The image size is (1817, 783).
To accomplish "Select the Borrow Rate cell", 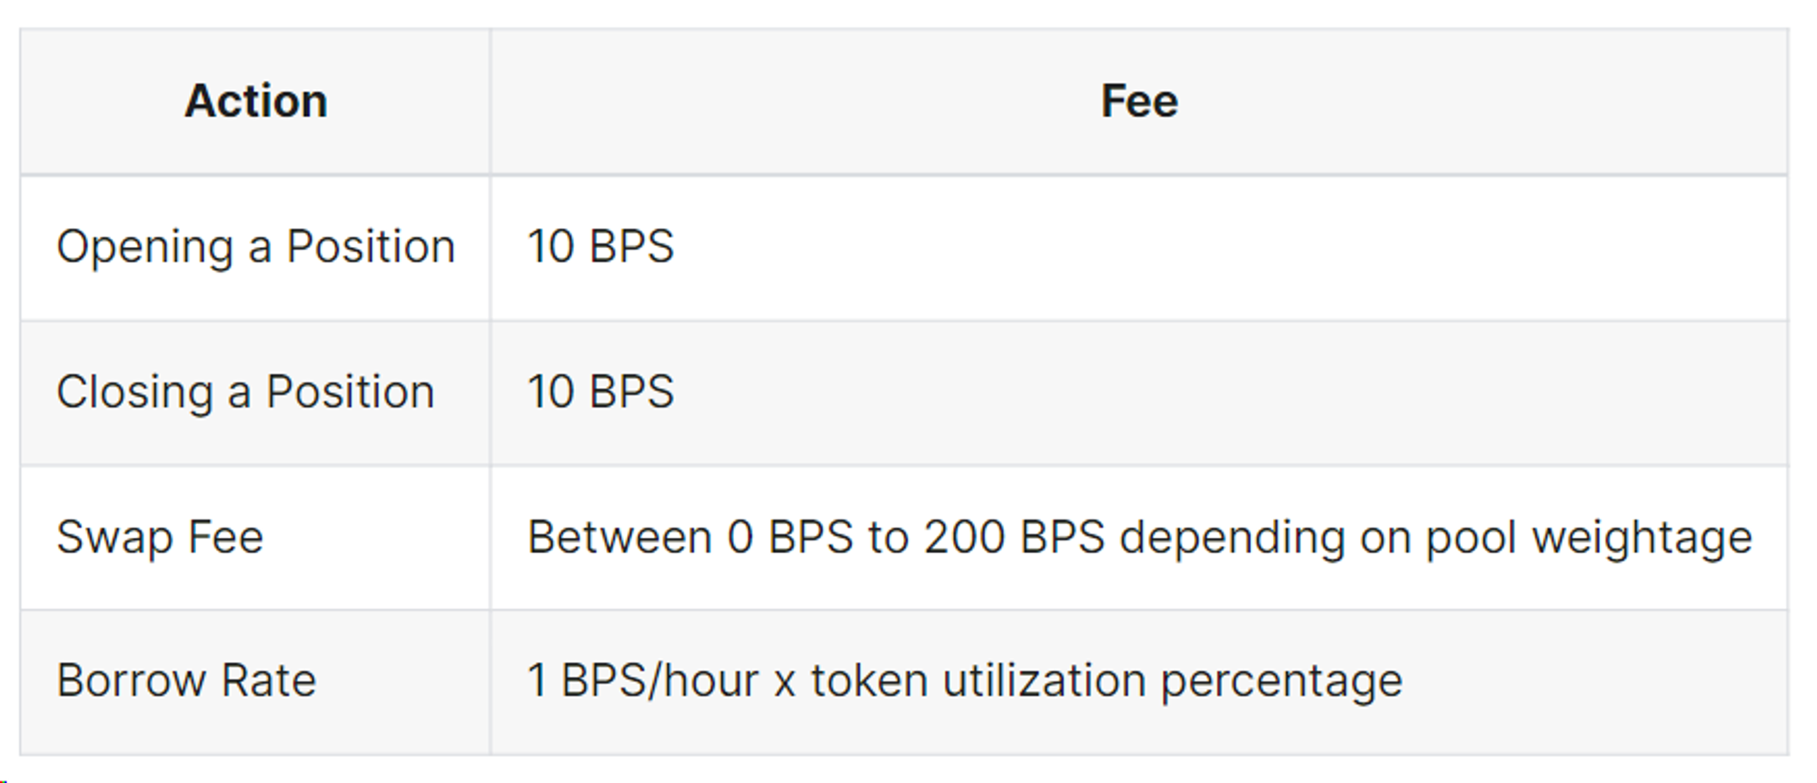I will pyautogui.click(x=186, y=680).
